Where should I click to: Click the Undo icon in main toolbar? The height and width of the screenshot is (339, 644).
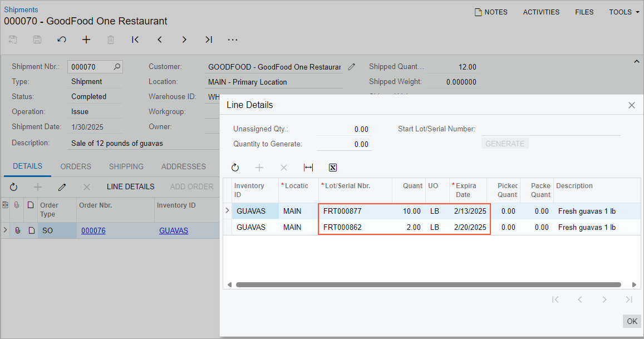[x=62, y=40]
